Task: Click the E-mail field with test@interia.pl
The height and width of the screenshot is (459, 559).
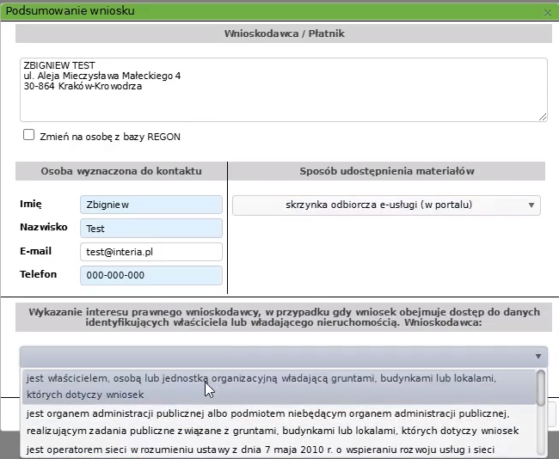Action: click(x=150, y=252)
